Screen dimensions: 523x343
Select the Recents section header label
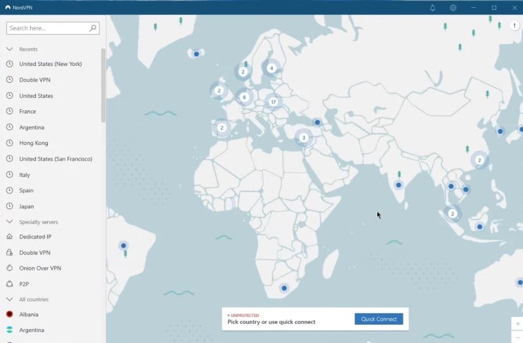pyautogui.click(x=28, y=50)
